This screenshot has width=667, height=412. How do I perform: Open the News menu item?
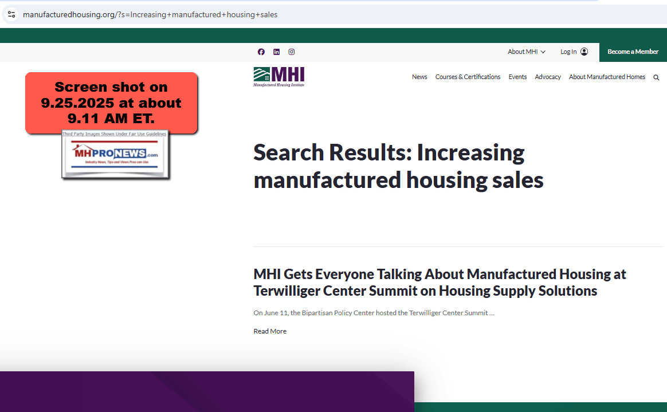coord(419,77)
